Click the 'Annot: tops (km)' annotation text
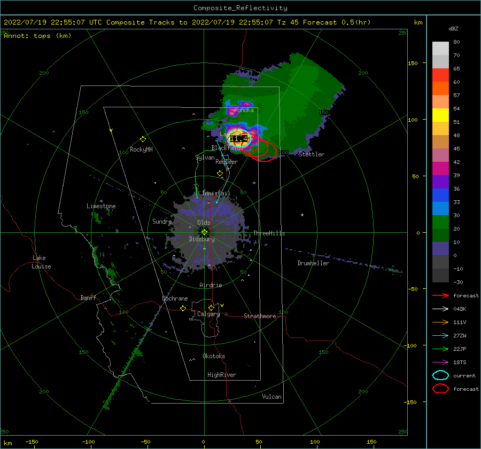The height and width of the screenshot is (449, 481). coord(37,36)
